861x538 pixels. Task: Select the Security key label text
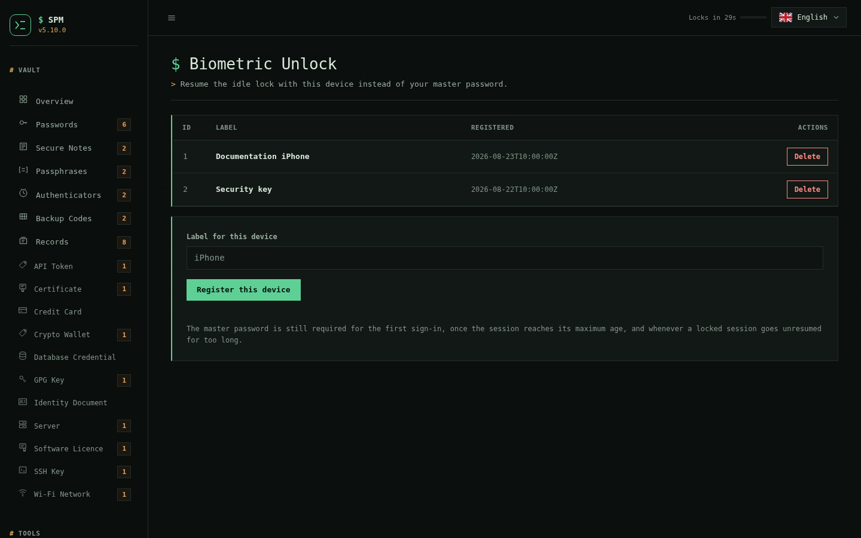coord(244,189)
